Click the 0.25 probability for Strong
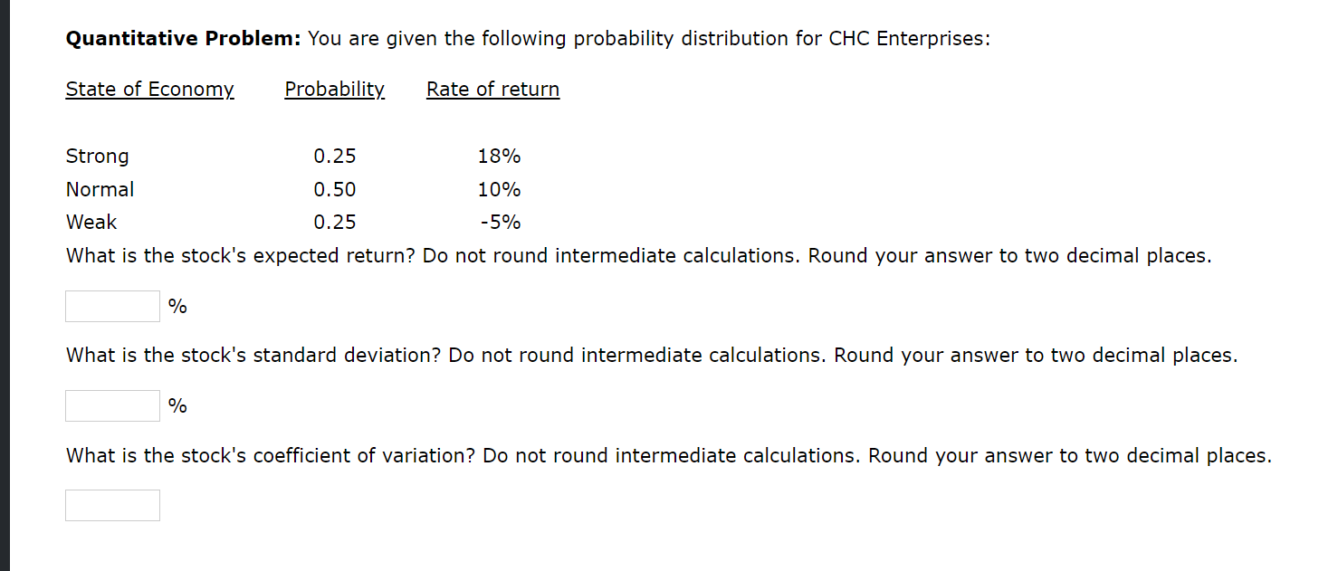Image resolution: width=1338 pixels, height=571 pixels. click(334, 156)
